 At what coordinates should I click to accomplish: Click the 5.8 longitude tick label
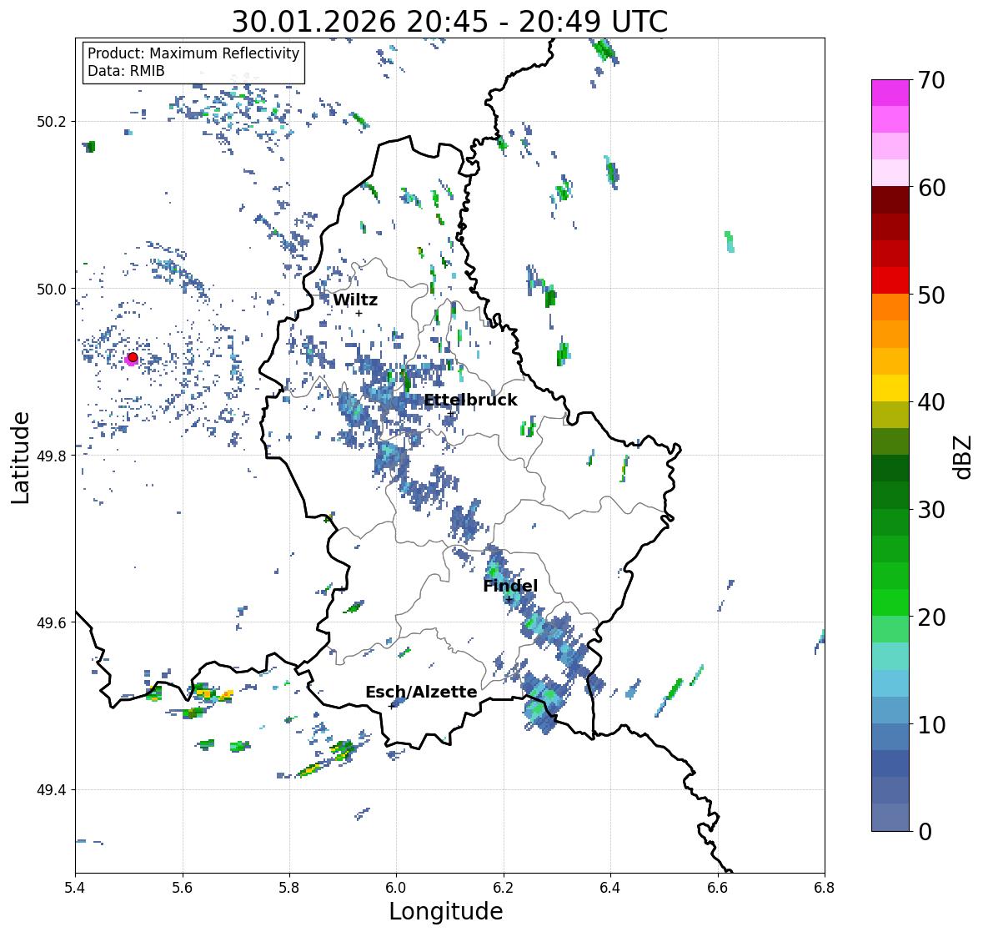(289, 888)
